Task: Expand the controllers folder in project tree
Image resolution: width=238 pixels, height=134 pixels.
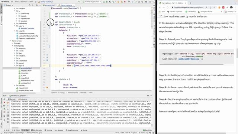Action: (x=17, y=13)
